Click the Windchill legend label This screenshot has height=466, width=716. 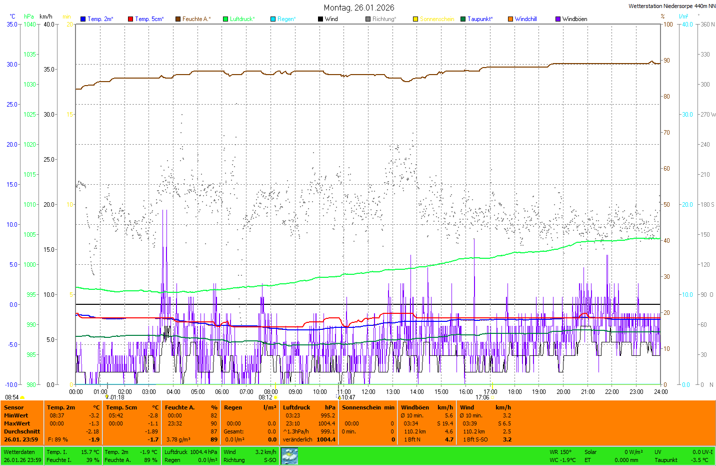pos(525,19)
